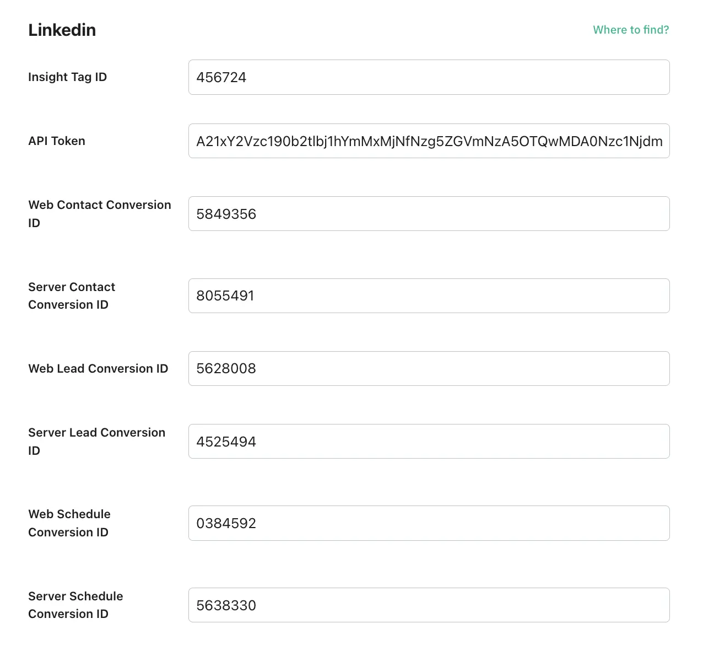
Task: Click the value 5849356
Action: (226, 214)
